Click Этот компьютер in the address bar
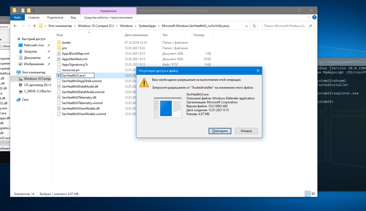The image size is (366, 211). pos(60,26)
